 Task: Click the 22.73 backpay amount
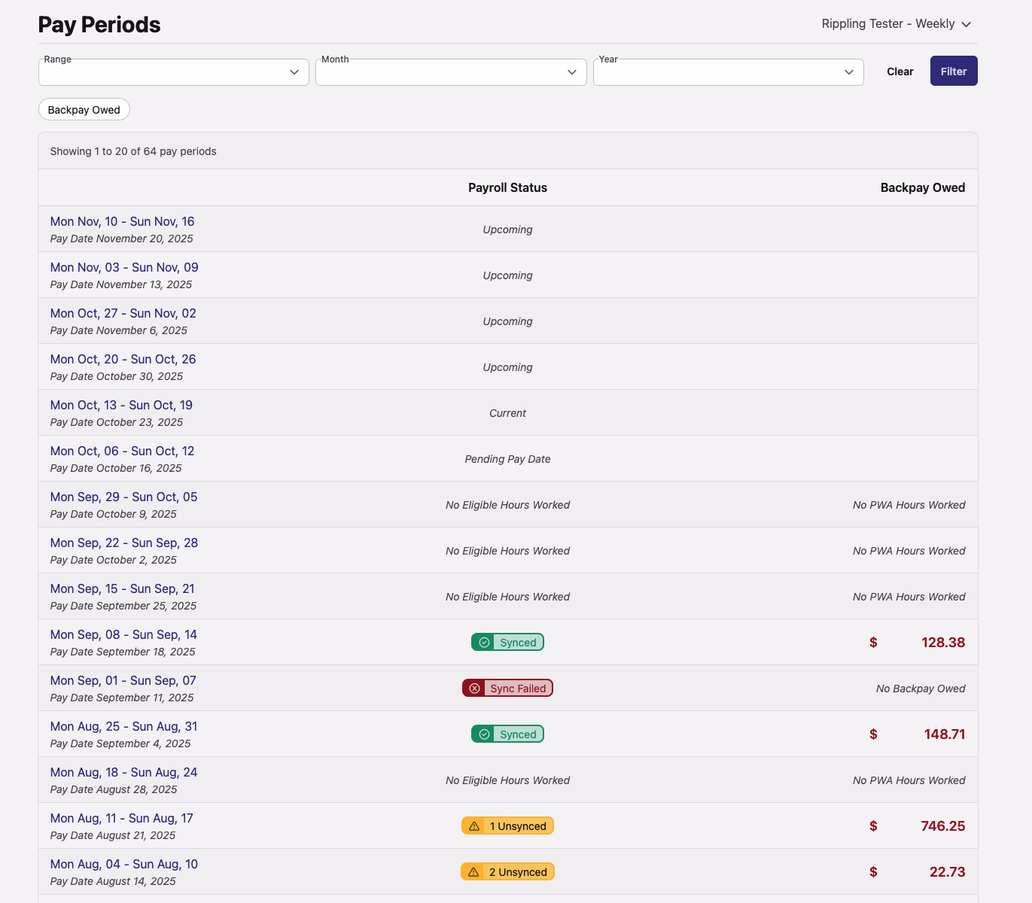point(947,872)
